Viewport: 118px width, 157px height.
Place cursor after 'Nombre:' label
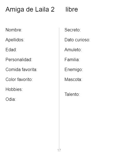(23, 30)
